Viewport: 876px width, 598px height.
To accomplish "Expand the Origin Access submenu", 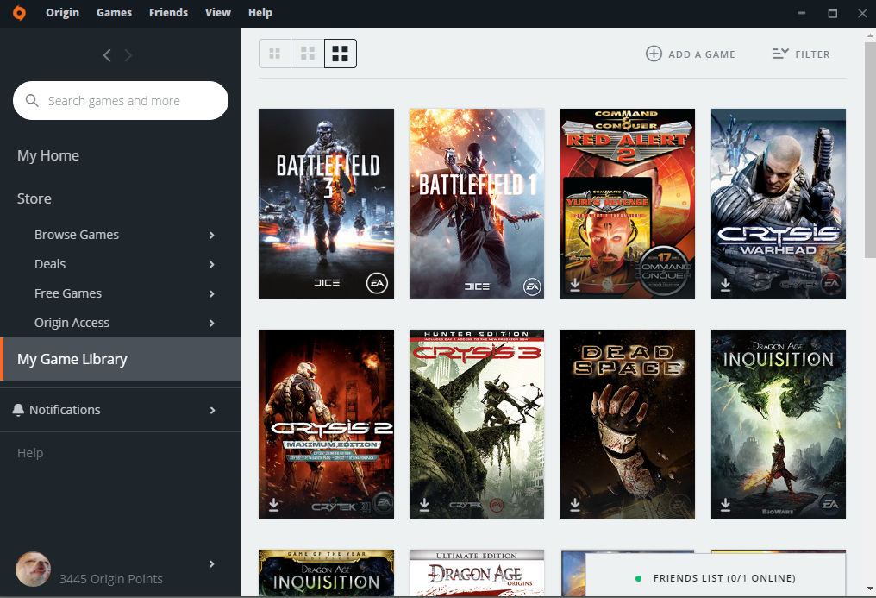I will click(x=212, y=323).
